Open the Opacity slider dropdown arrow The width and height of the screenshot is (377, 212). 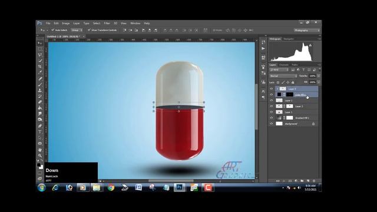319,76
